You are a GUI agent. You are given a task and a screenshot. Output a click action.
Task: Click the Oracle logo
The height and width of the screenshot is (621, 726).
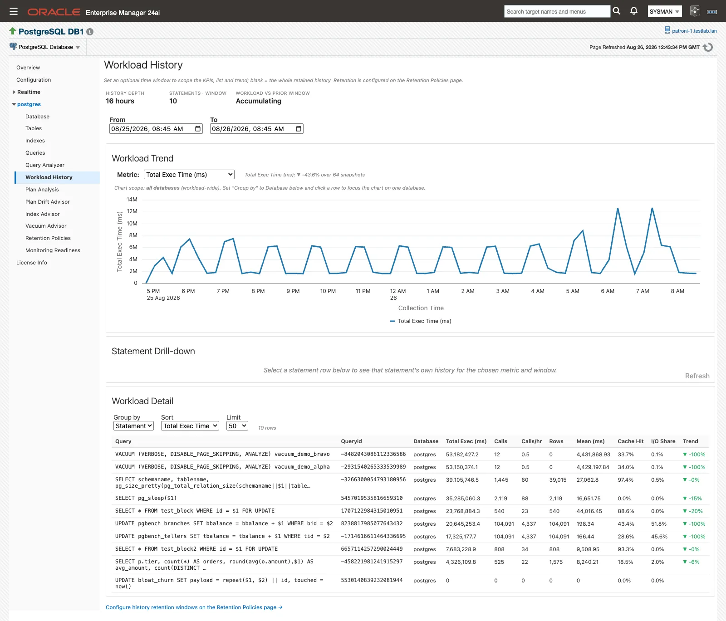54,12
